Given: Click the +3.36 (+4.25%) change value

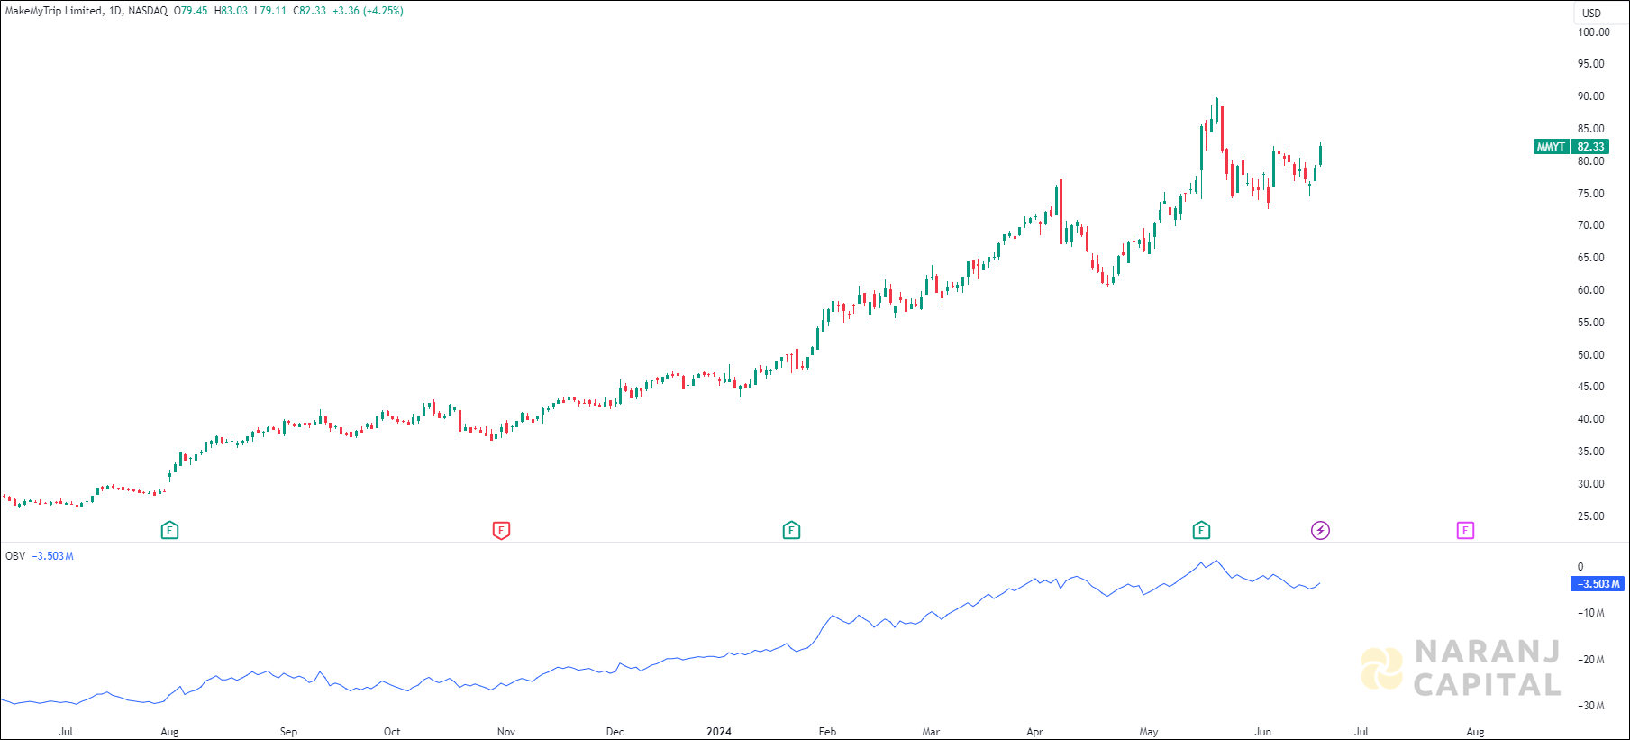Looking at the screenshot, I should point(368,11).
